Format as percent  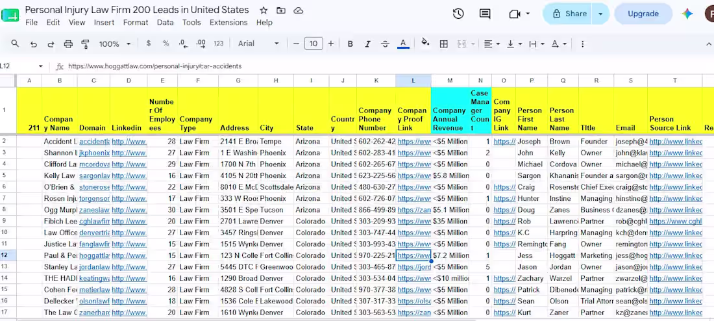(166, 44)
